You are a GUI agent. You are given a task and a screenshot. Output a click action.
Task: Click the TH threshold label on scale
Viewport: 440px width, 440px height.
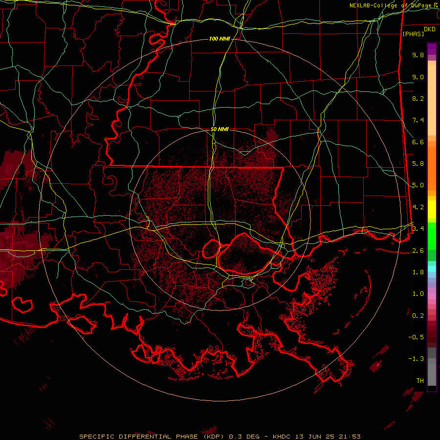coord(420,381)
